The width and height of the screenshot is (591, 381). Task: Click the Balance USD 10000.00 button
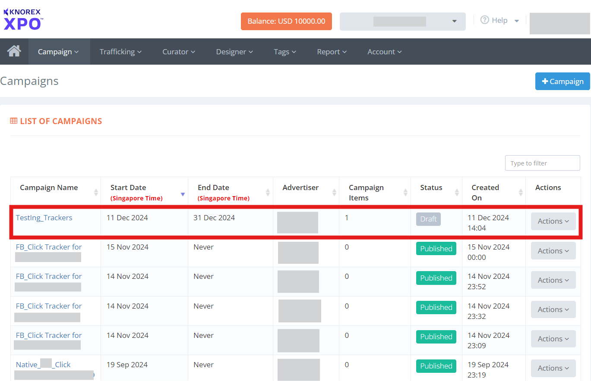(x=286, y=21)
